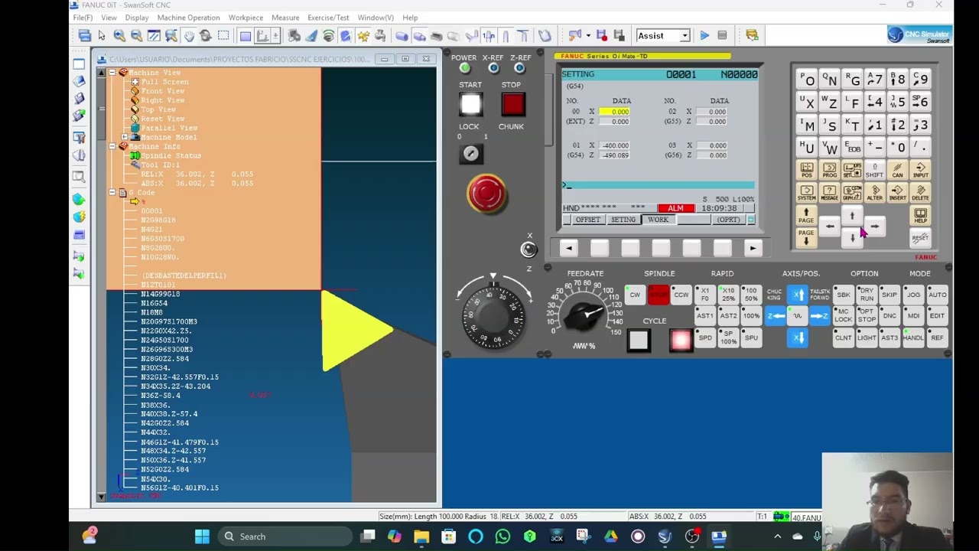Open the View menu
979x551 pixels.
tap(109, 18)
